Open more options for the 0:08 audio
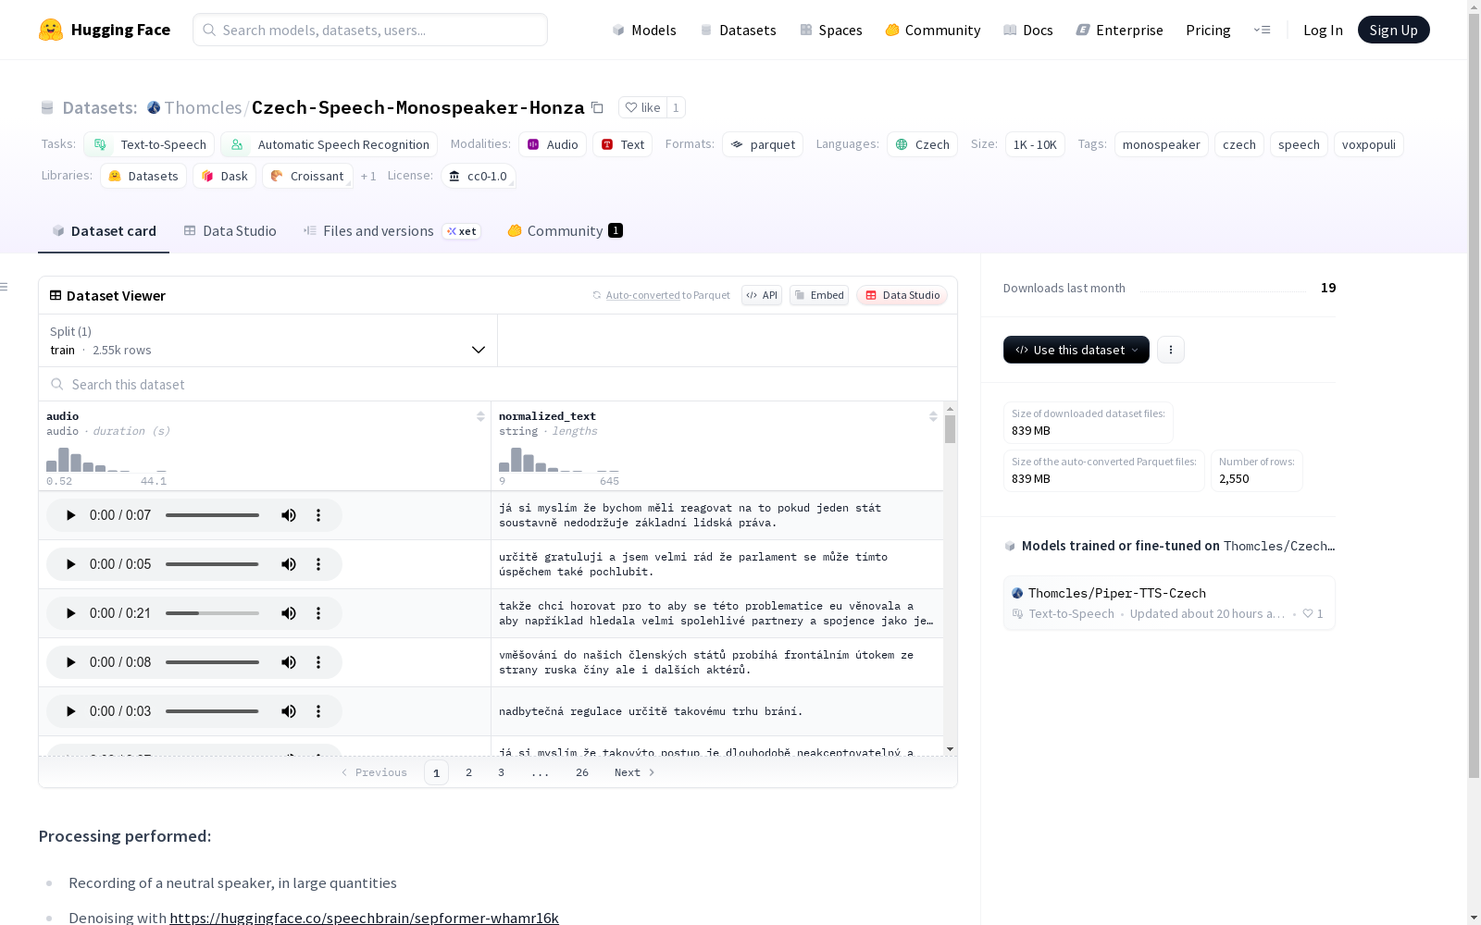Screen dimensions: 1481x925 click(x=318, y=662)
